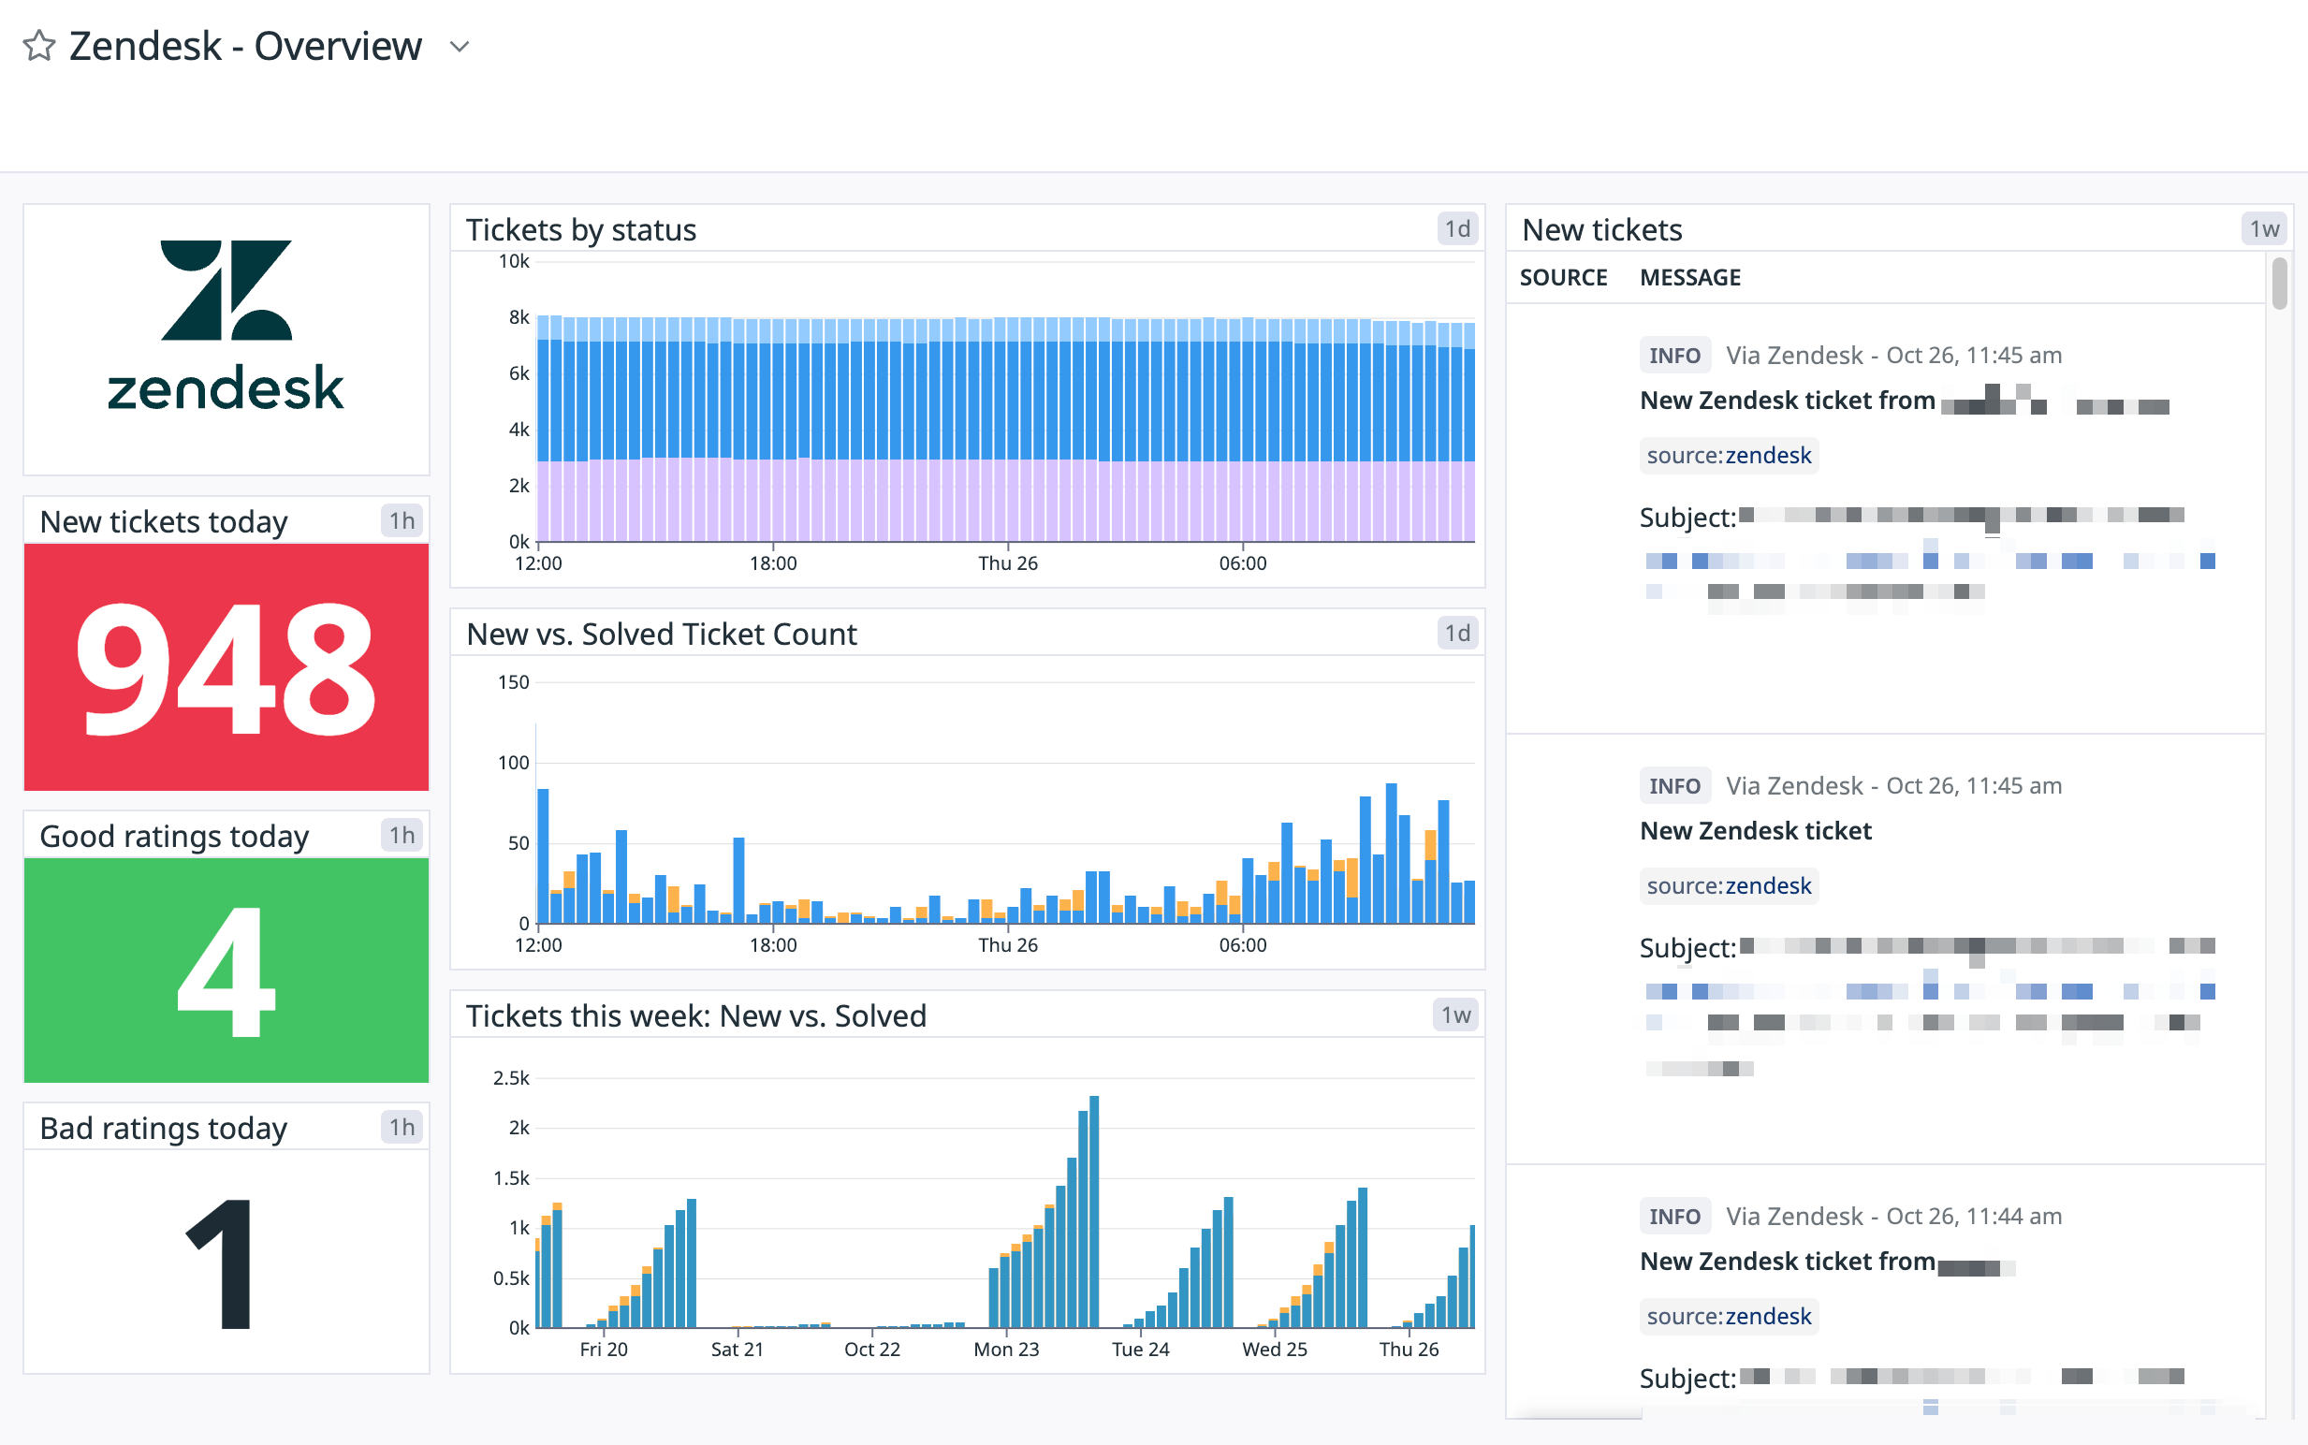Image resolution: width=2308 pixels, height=1445 pixels.
Task: Click the source:zendesk tag in first ticket
Action: tap(1728, 456)
